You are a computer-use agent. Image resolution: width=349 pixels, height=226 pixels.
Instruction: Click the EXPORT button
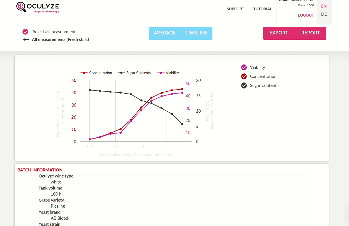click(279, 33)
